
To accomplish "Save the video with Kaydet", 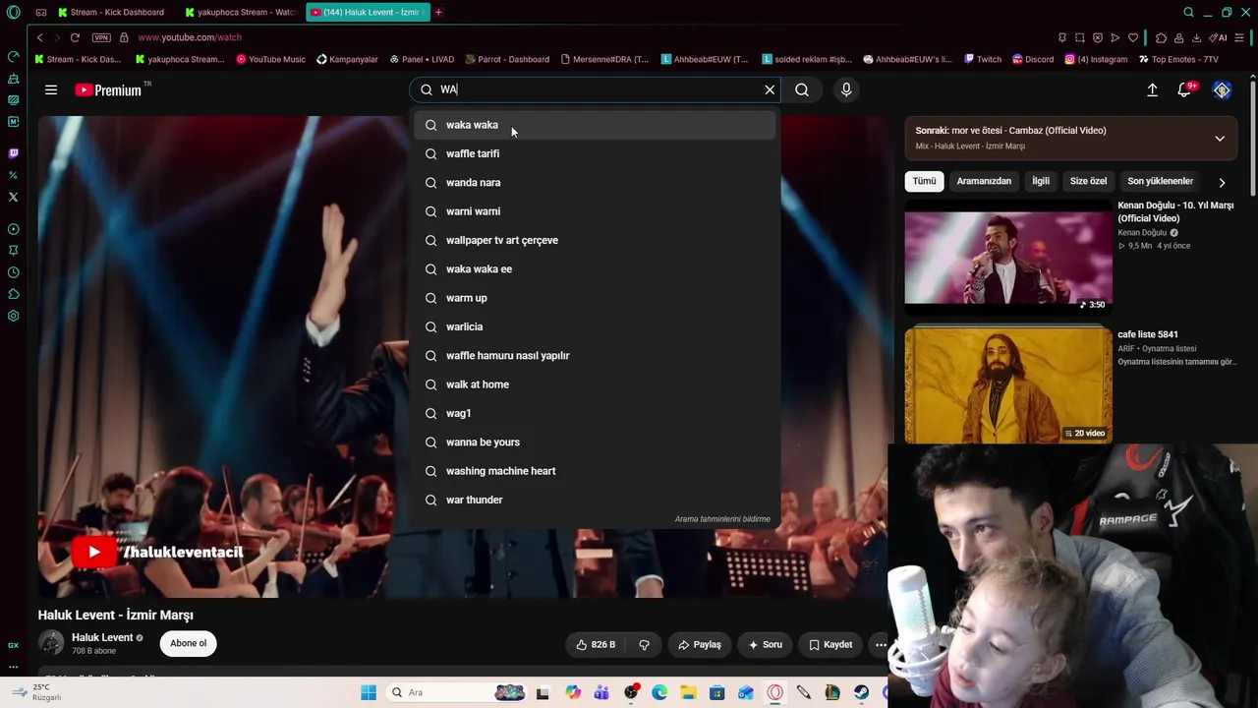I will click(830, 644).
